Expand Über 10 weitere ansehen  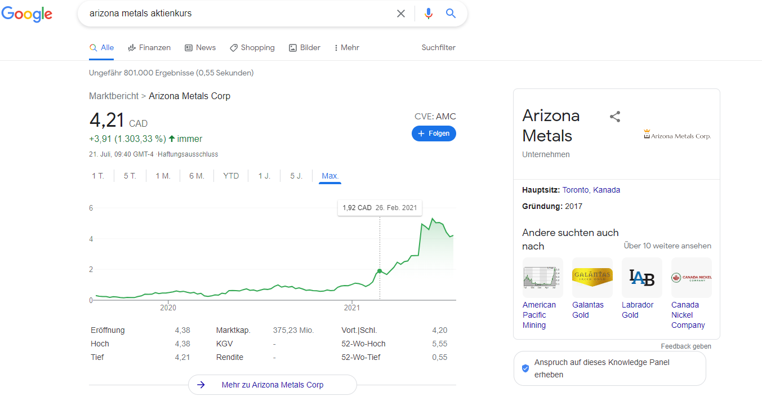[x=667, y=246]
